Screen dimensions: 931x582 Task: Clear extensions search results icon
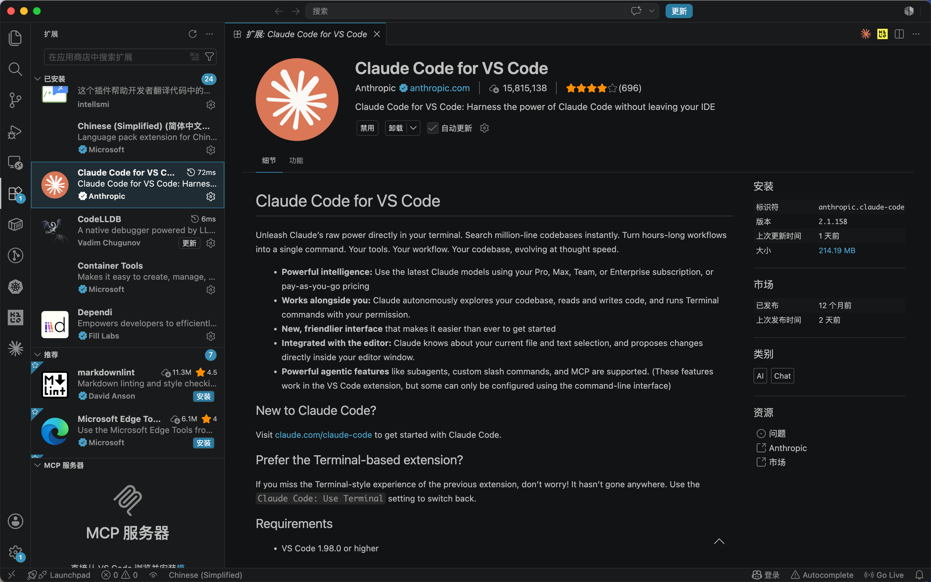195,57
